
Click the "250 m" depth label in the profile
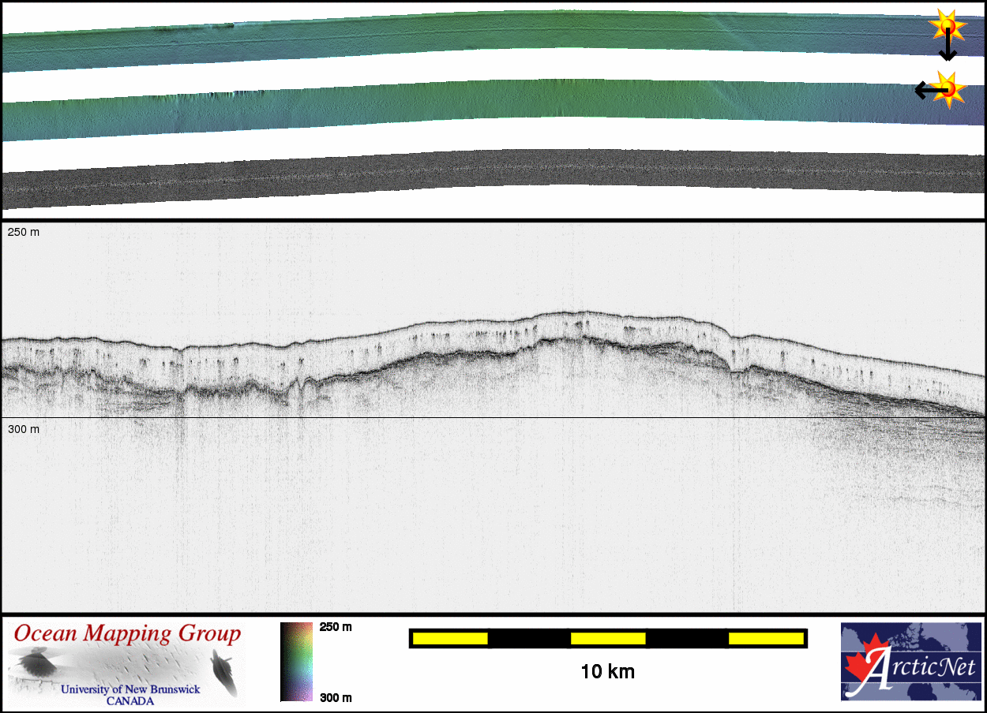click(23, 233)
